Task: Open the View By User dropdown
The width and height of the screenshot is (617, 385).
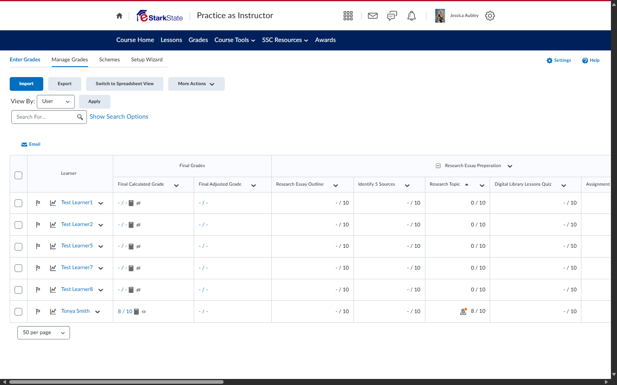Action: tap(56, 102)
